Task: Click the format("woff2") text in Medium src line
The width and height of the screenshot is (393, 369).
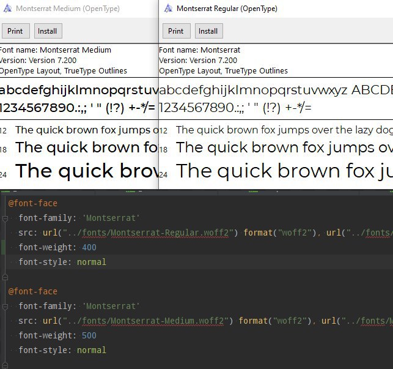Action: [274, 321]
